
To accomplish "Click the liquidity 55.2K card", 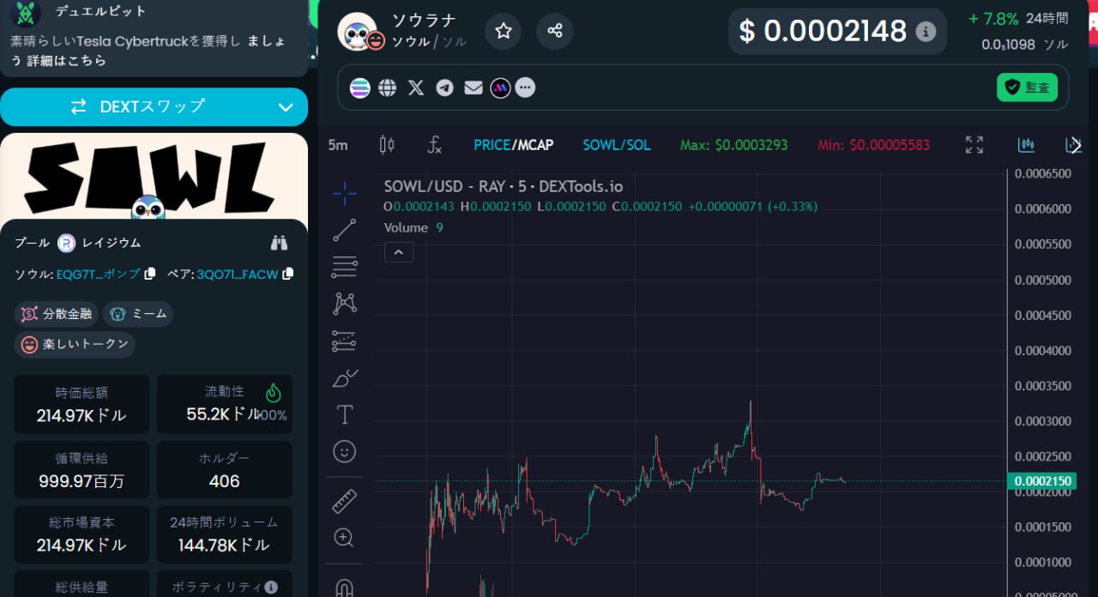I will [x=224, y=404].
